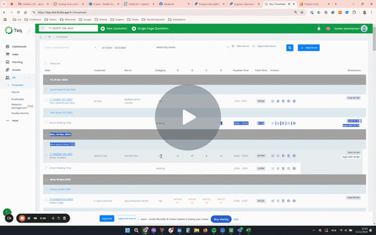This screenshot has height=235, width=376.
Task: Open Absence Management in the HR submenu
Action: 19,106
